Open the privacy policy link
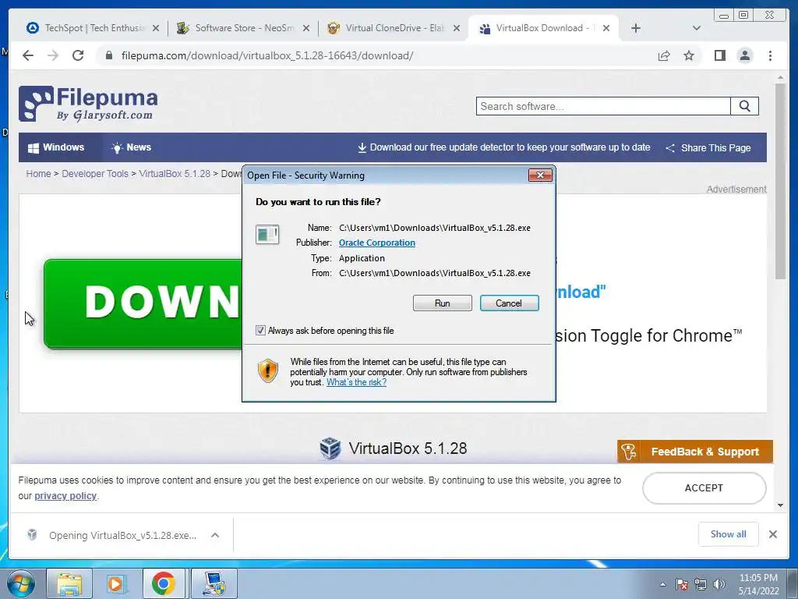Image resolution: width=798 pixels, height=599 pixels. (65, 496)
